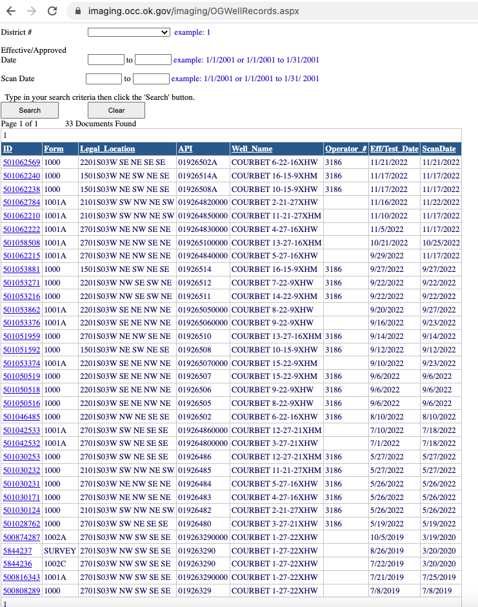
Task: Sort table by Form column header
Action: click(x=54, y=149)
